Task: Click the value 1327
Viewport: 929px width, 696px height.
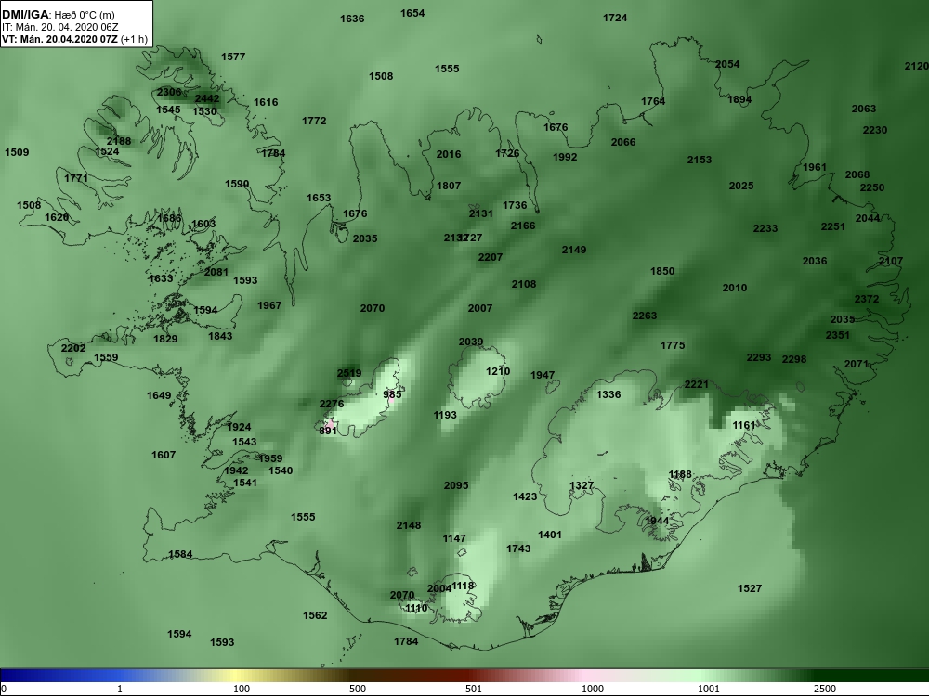Action: [x=582, y=485]
